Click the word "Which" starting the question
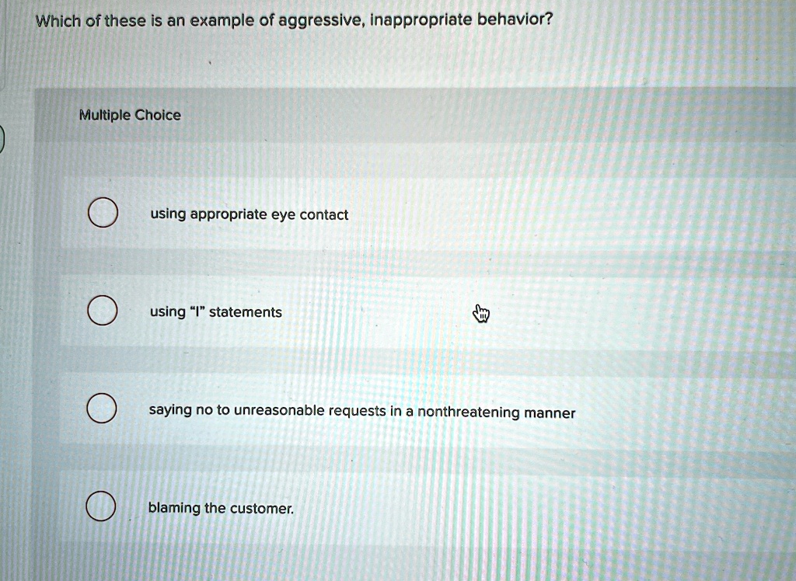796x581 pixels. [x=58, y=19]
